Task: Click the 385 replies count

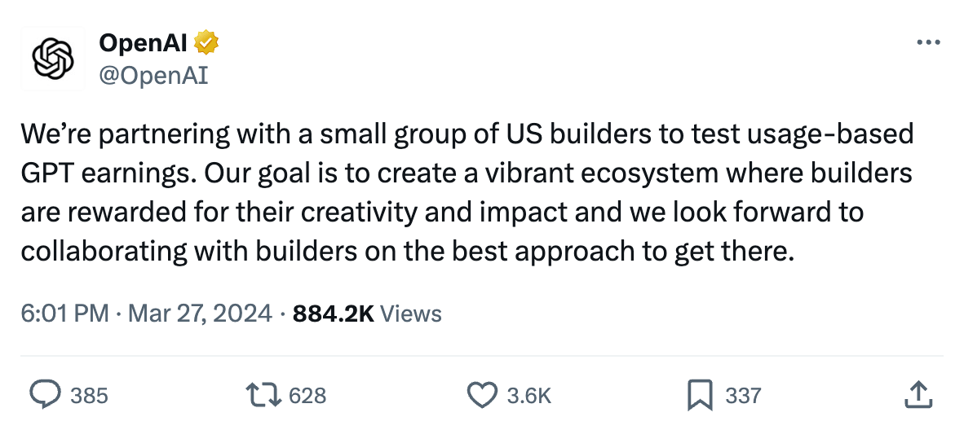Action: click(x=89, y=396)
